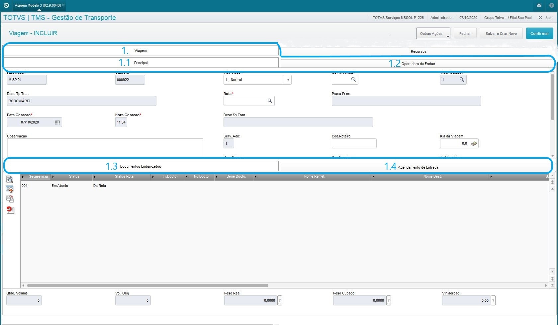Expand the Tipo Viagem dropdown
The width and height of the screenshot is (558, 325).
tap(288, 80)
